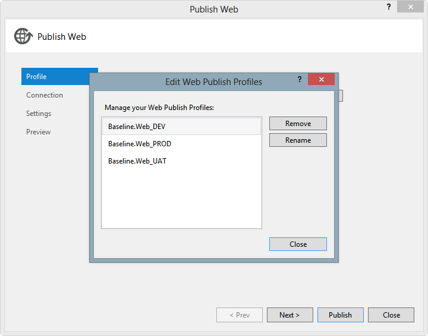
Task: Click the Publish Web globe icon
Action: (x=23, y=36)
